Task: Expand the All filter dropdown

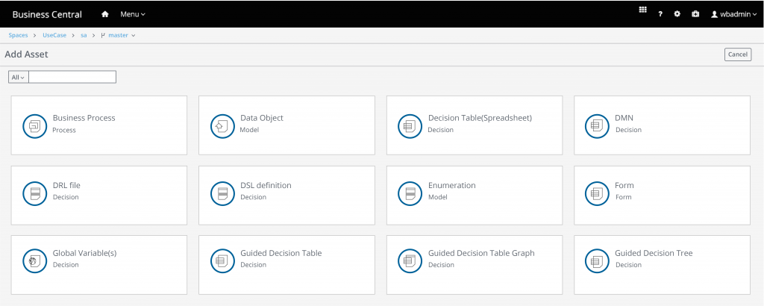Action: coord(18,77)
